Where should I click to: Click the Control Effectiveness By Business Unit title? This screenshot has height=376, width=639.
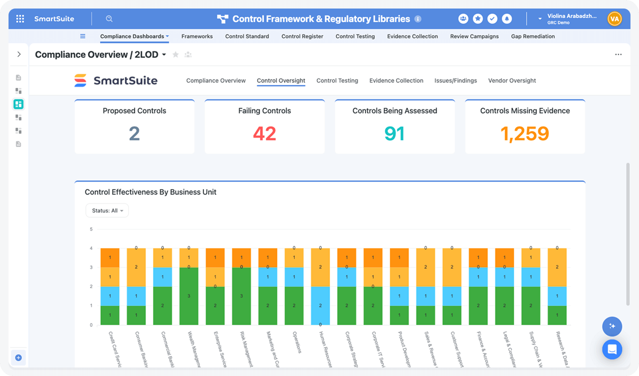150,192
